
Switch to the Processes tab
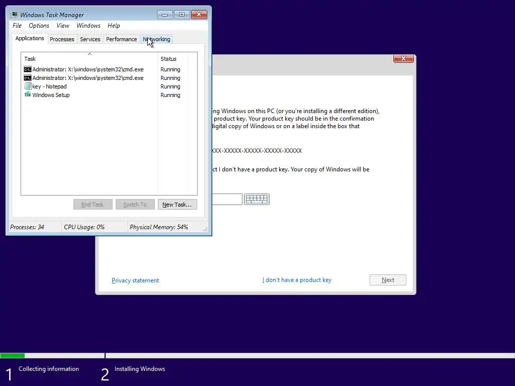[x=62, y=39]
